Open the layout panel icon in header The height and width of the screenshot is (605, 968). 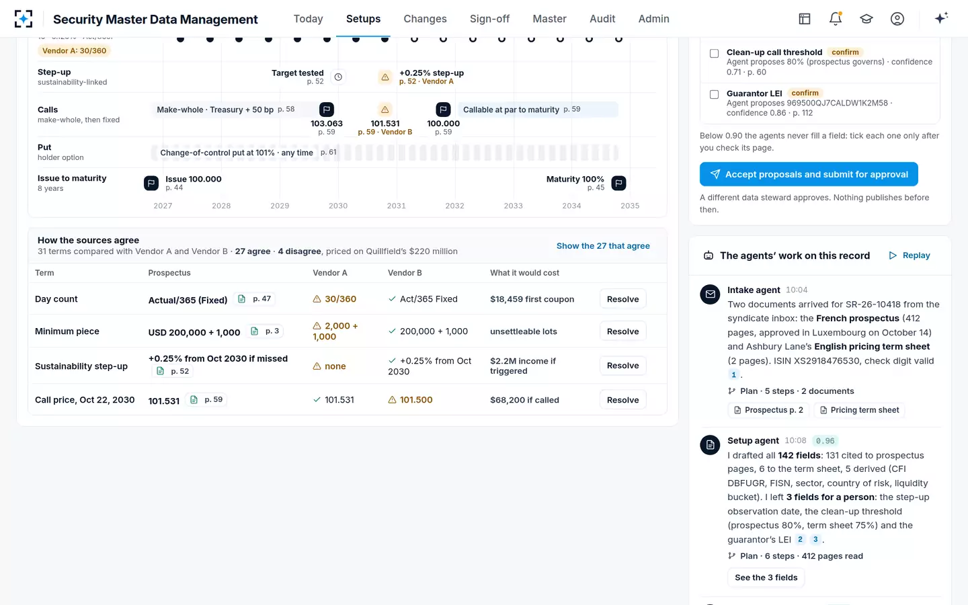pos(805,19)
